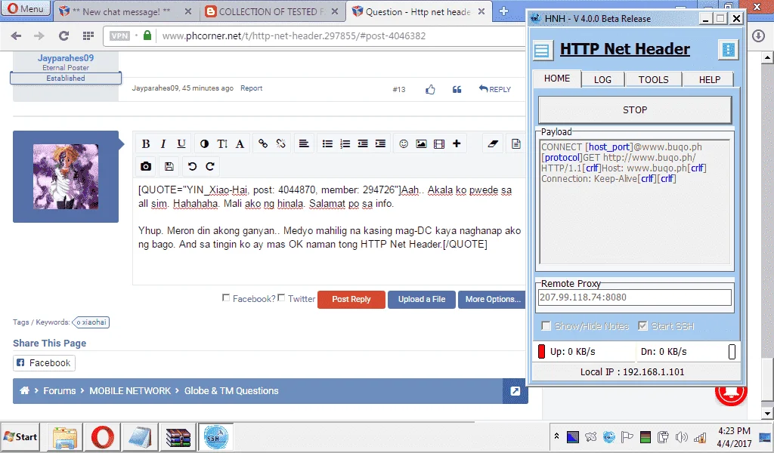Toggle Facebook share checkbox
The height and width of the screenshot is (453, 774).
pyautogui.click(x=226, y=297)
